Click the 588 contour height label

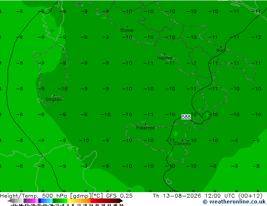click(186, 117)
